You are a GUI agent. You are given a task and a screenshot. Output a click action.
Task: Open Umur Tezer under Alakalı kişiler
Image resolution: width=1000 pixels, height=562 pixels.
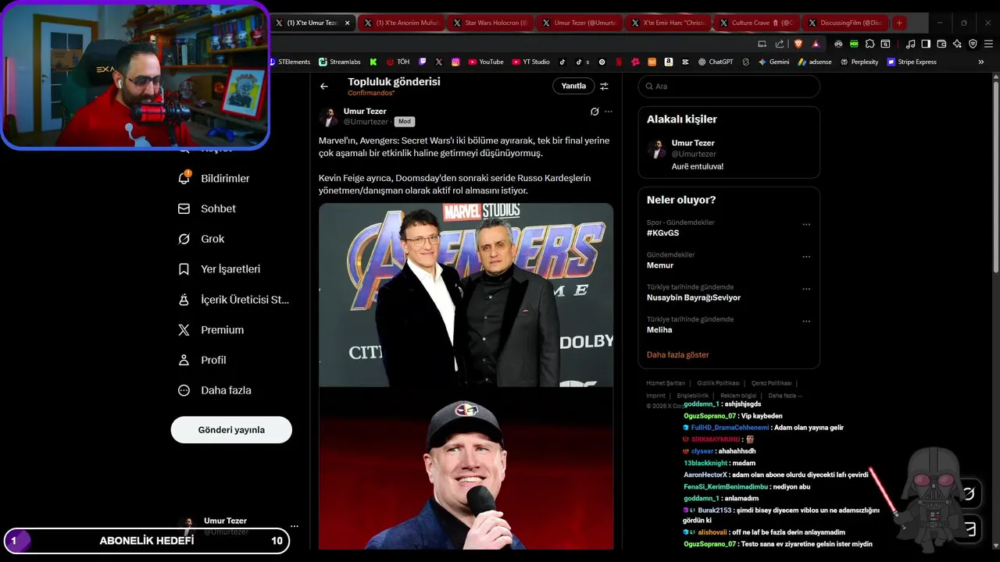click(729, 155)
